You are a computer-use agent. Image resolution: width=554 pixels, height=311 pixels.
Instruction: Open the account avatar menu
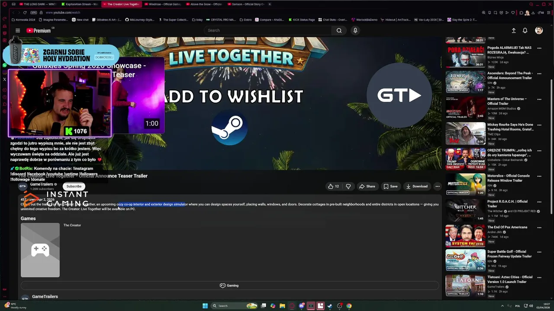(x=539, y=30)
